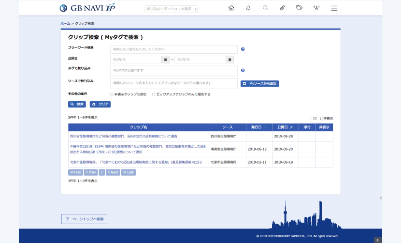Image resolution: width=401 pixels, height=243 pixels.
Task: Open the broadcast antenna icon
Action: 316,8
